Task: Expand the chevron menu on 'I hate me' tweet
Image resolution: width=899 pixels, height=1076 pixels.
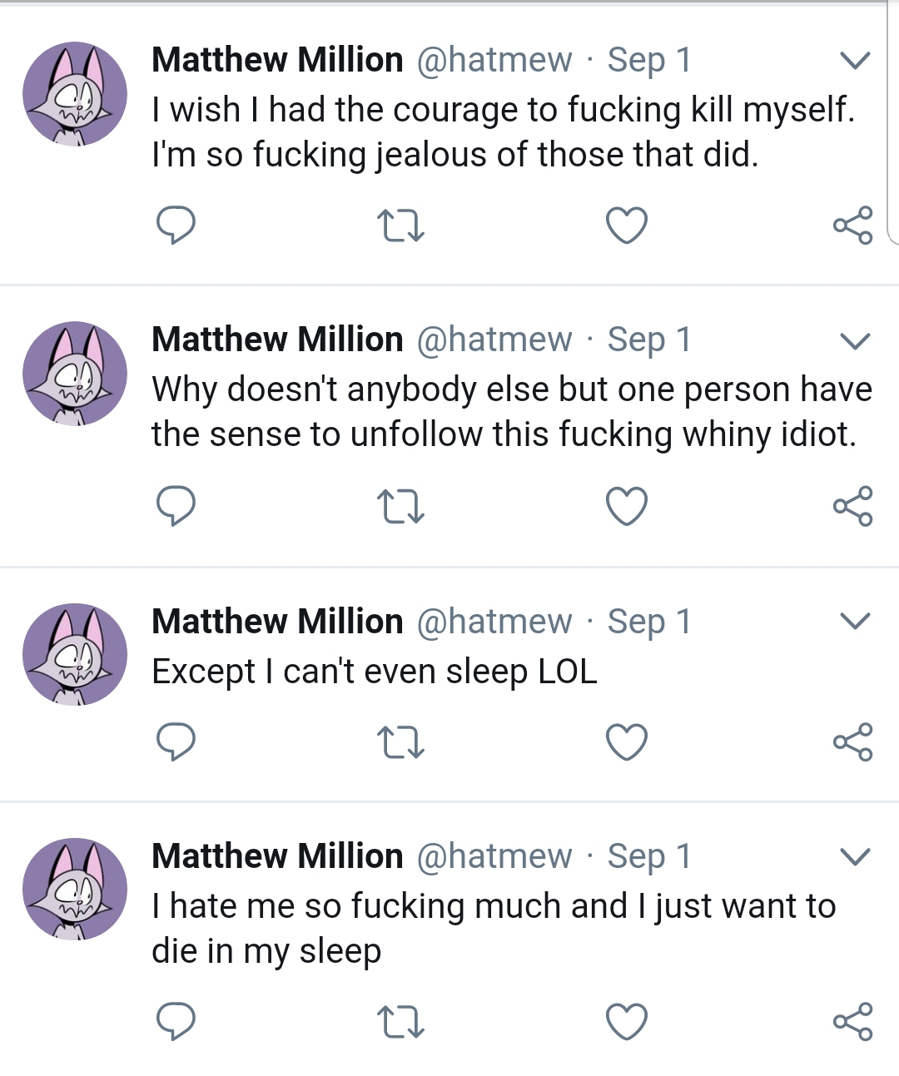Action: point(855,856)
